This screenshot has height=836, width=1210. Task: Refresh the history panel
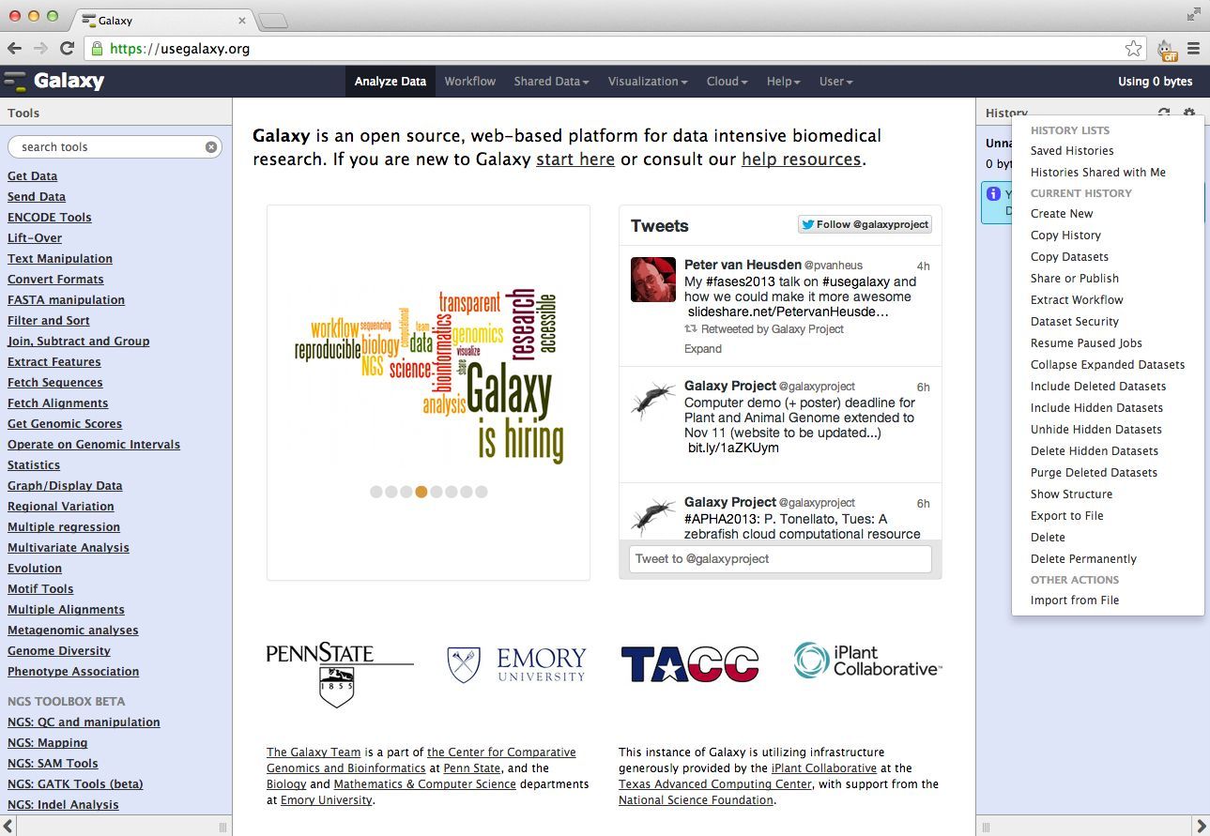pos(1164,113)
